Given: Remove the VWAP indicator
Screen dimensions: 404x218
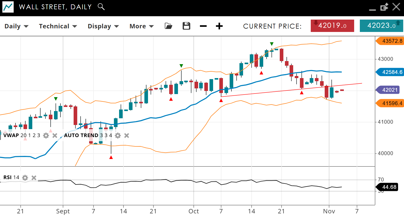Looking at the screenshot, I should click(55, 136).
